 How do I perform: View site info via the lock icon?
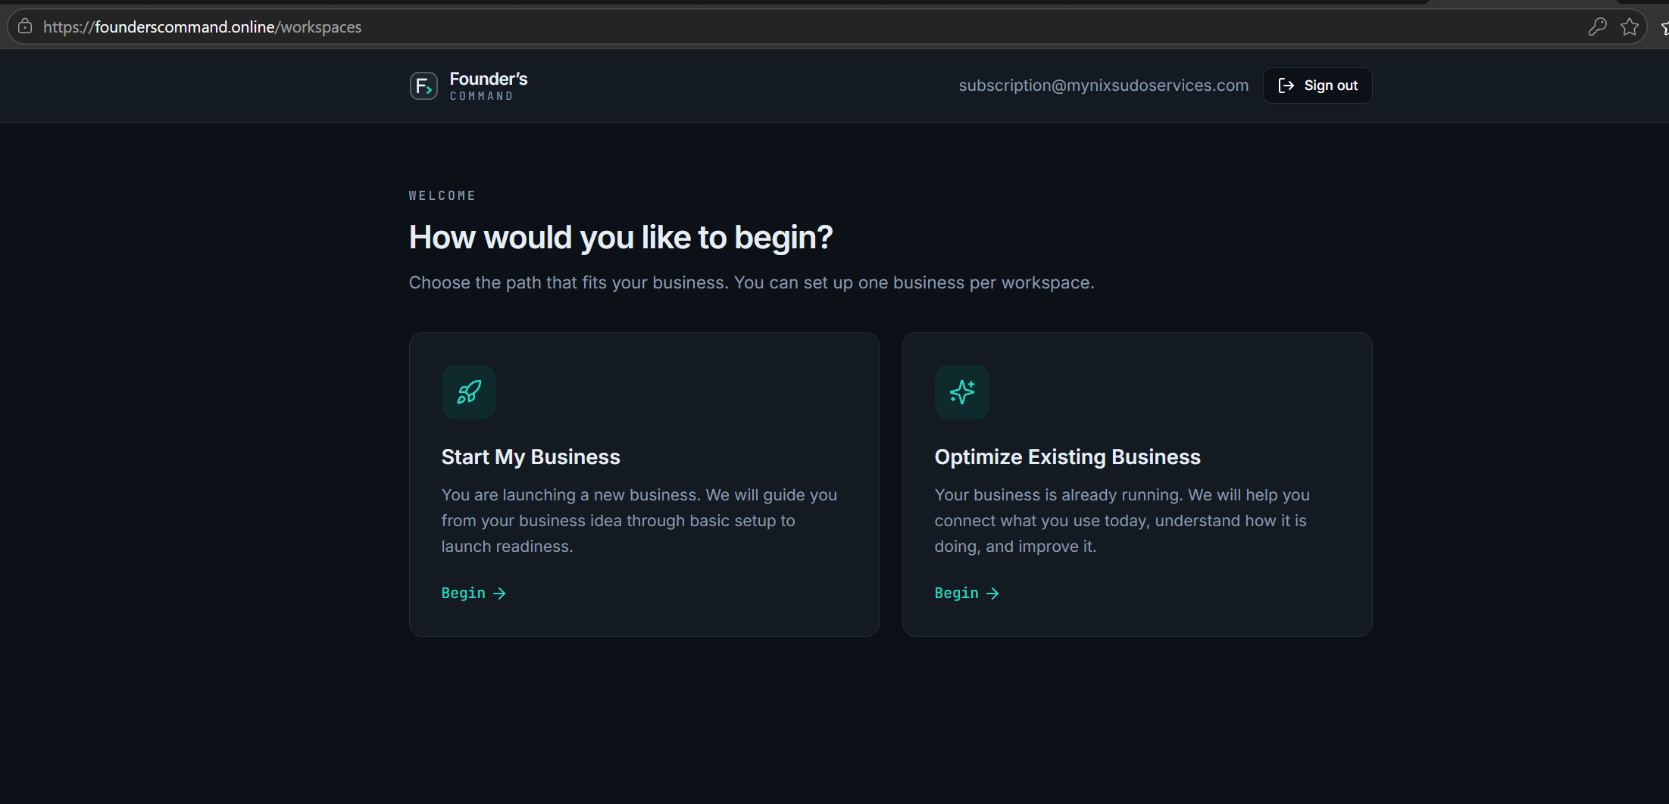(25, 26)
